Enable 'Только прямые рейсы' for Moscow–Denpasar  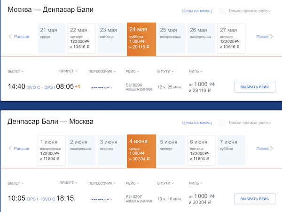pyautogui.click(x=223, y=11)
